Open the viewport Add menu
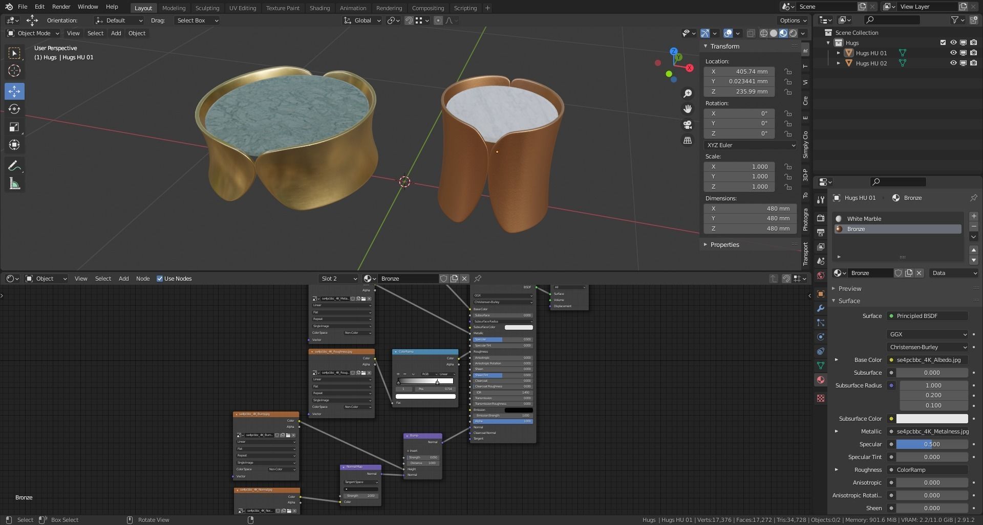Image resolution: width=983 pixels, height=525 pixels. [116, 33]
